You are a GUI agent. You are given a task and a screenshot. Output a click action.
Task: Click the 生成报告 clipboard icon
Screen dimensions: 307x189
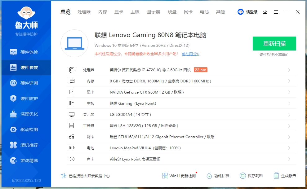click(x=276, y=176)
